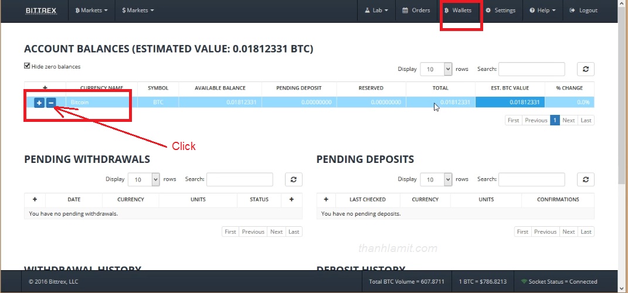Select the Bitcoin currency name cell
The height and width of the screenshot is (293, 628).
101,103
